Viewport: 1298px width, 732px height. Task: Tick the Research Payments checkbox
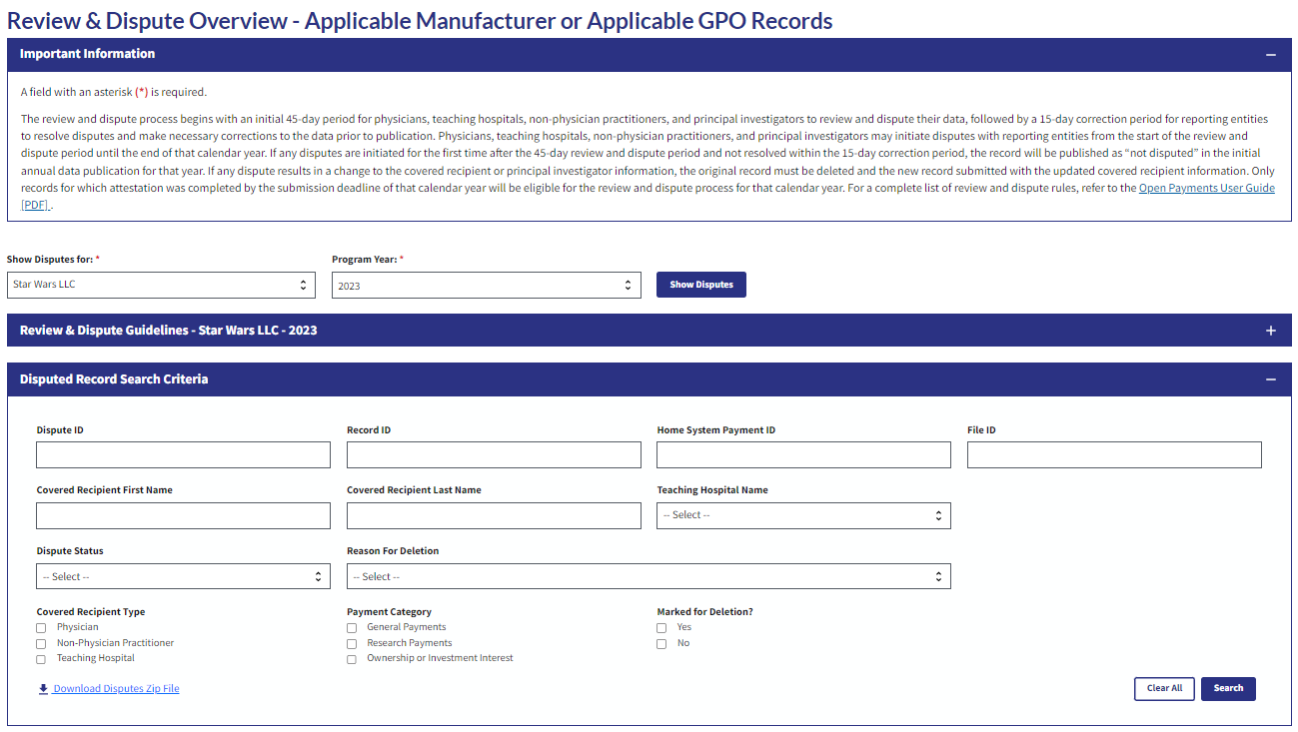(x=352, y=644)
